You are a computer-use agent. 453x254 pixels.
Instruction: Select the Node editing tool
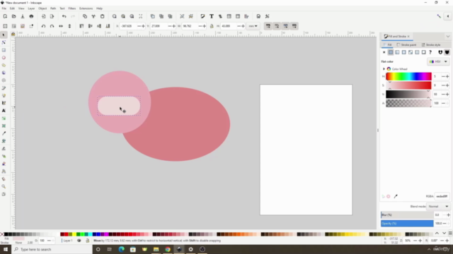[x=4, y=42]
